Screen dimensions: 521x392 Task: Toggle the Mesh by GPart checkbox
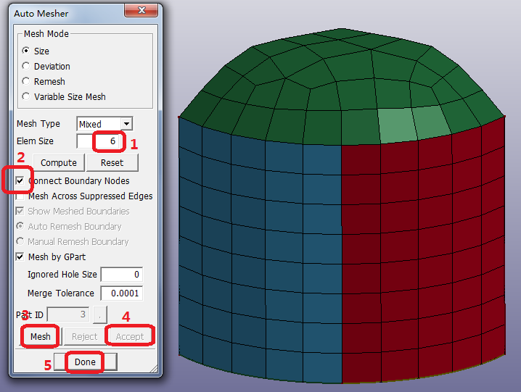coord(20,257)
